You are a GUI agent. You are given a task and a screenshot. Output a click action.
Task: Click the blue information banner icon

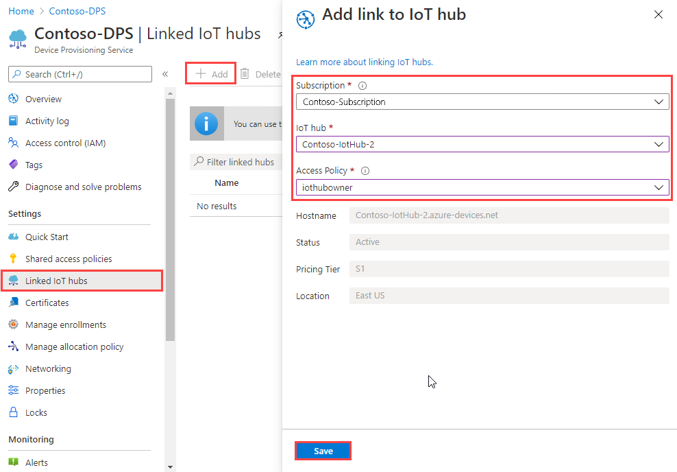(206, 123)
